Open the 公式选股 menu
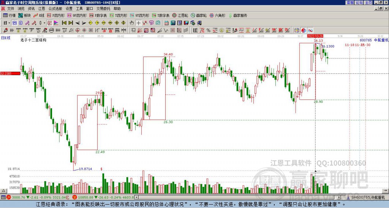The width and height of the screenshot is (389, 208). click(55, 9)
